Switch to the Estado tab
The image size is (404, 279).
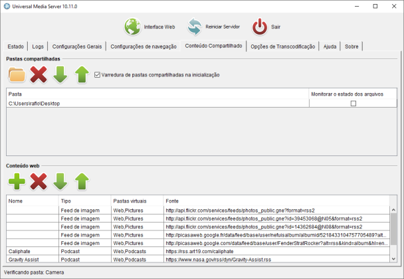coord(15,46)
